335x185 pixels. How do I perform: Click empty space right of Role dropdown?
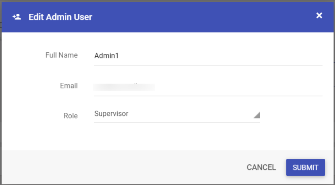295,116
